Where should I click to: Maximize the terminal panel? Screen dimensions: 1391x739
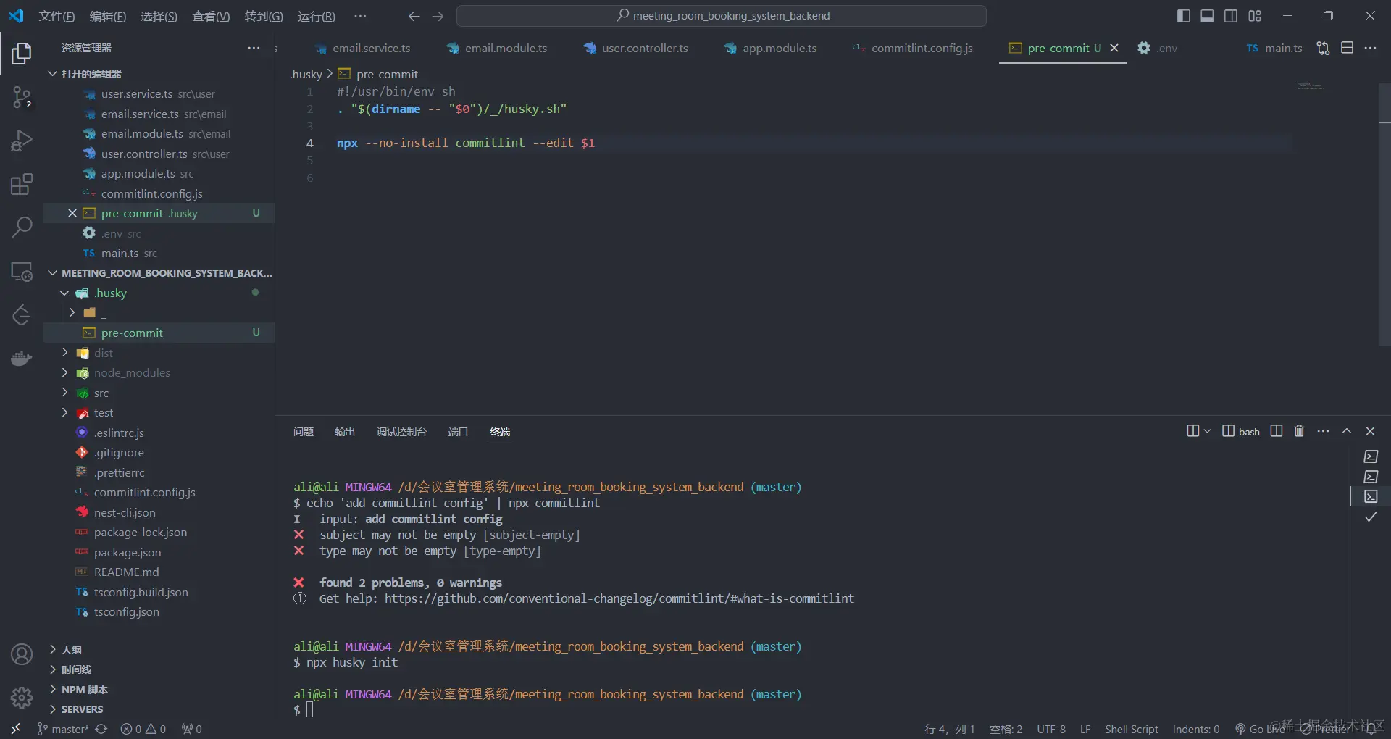point(1347,430)
